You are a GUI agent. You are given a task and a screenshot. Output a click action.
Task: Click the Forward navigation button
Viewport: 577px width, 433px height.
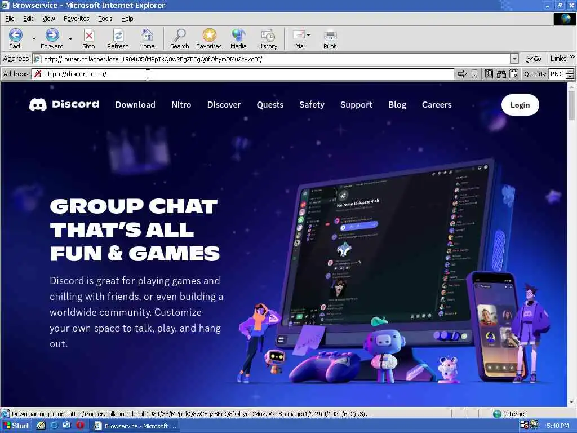(x=52, y=39)
